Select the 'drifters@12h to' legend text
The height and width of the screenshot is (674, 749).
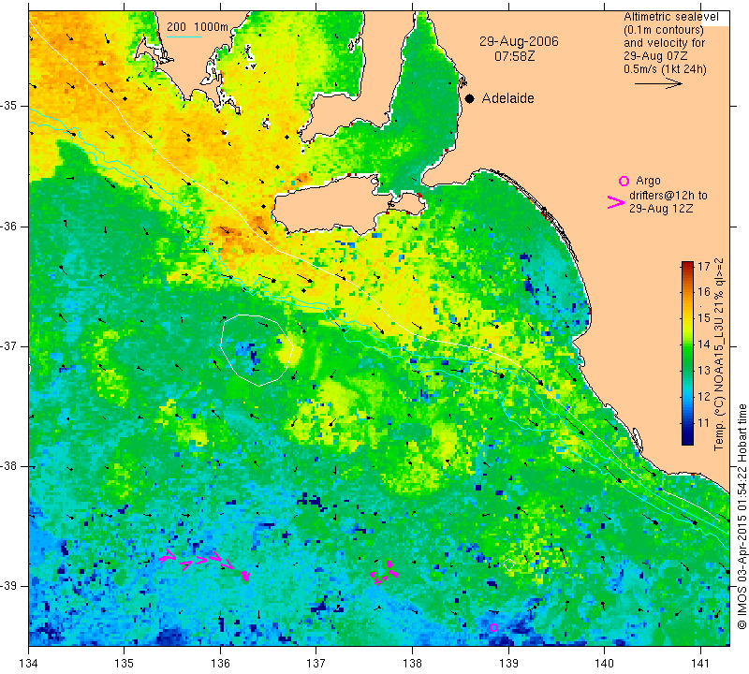click(668, 196)
